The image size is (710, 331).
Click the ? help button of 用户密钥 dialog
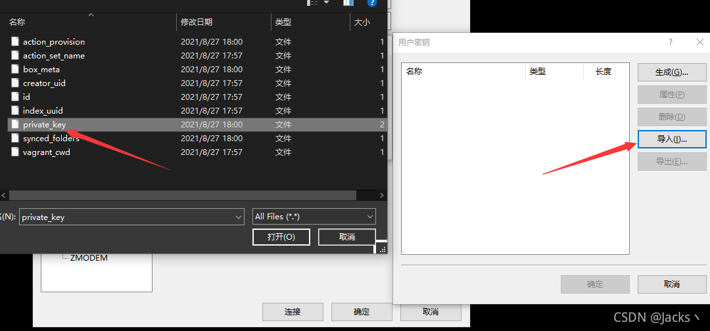[x=670, y=43]
